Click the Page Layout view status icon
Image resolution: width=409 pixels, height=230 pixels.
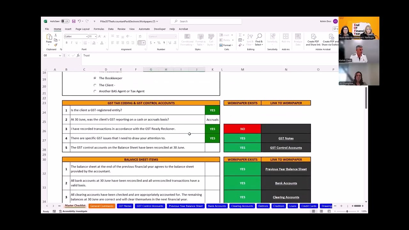[x=321, y=211]
